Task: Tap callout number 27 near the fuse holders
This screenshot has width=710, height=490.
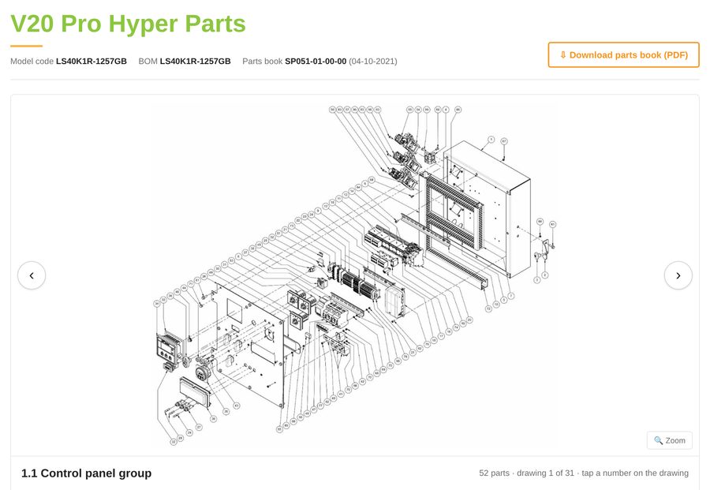Action: click(199, 427)
